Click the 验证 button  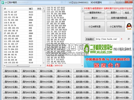tap(127, 13)
